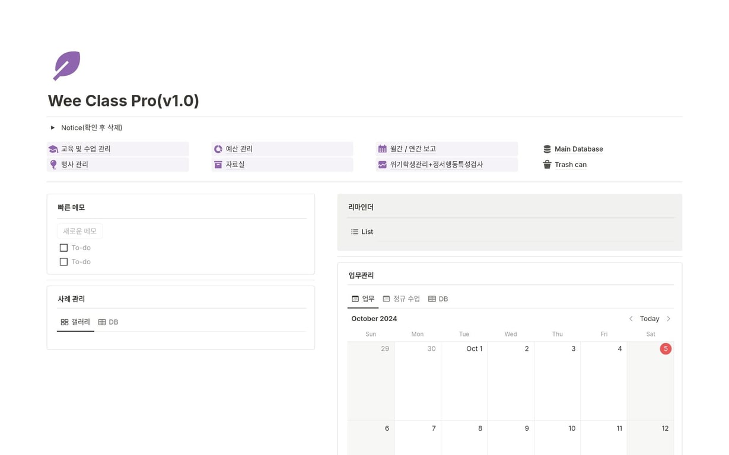Click the balloon icon for 행사 관리

click(x=53, y=165)
